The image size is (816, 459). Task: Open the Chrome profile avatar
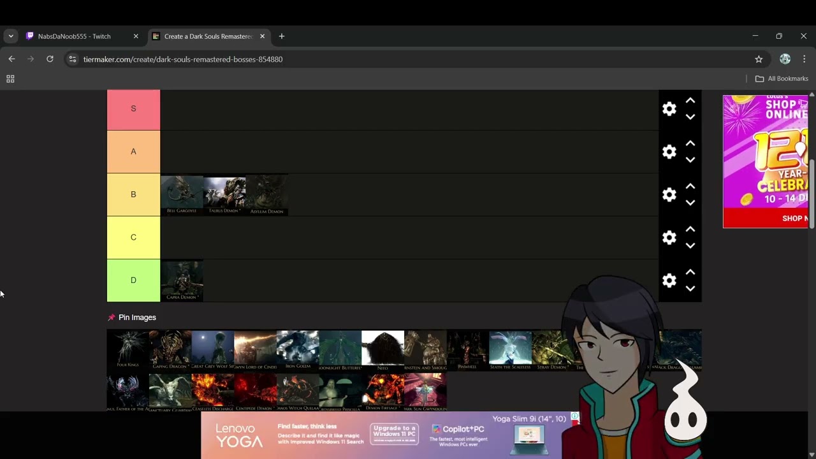[785, 59]
